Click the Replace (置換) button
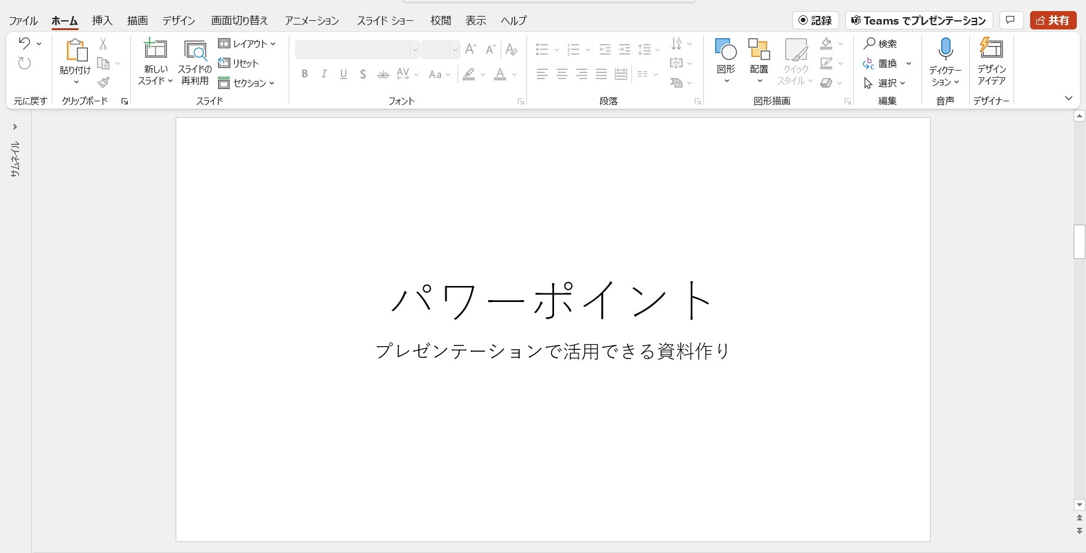This screenshot has width=1086, height=553. (x=880, y=63)
